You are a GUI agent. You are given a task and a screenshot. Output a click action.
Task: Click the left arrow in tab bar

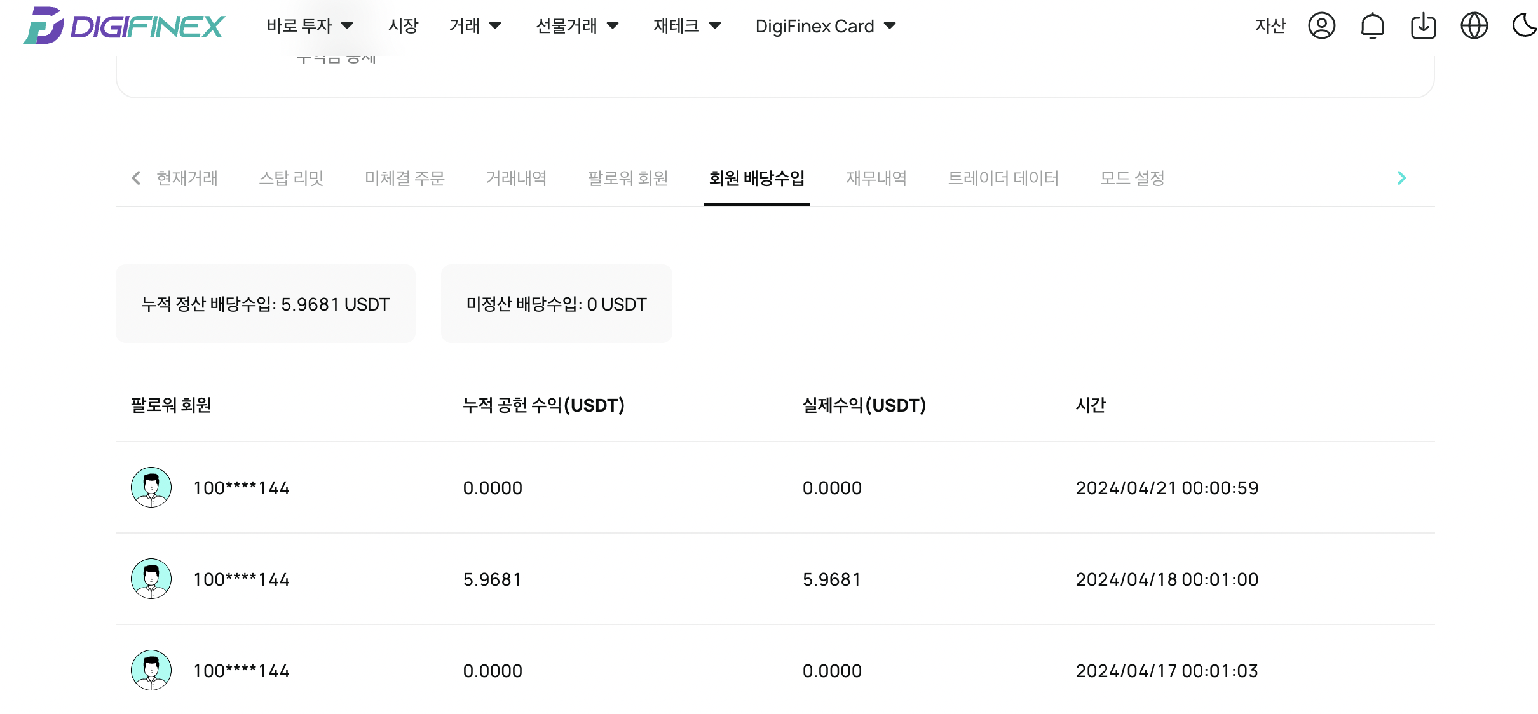135,178
